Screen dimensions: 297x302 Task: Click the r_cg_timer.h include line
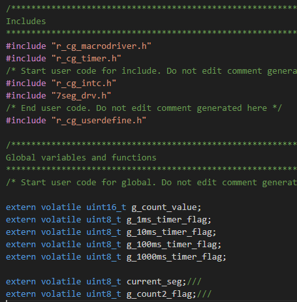click(63, 59)
